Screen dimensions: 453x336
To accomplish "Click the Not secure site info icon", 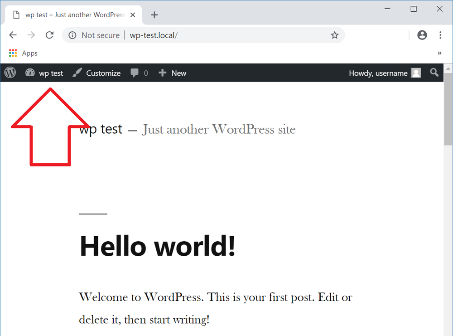I will pos(72,35).
